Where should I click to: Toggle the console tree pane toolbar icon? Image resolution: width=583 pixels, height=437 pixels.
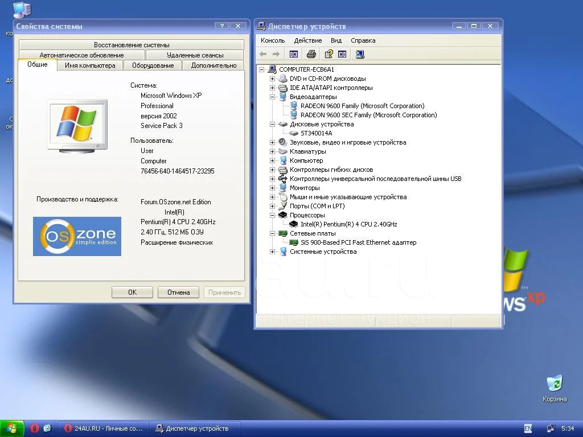pyautogui.click(x=294, y=54)
